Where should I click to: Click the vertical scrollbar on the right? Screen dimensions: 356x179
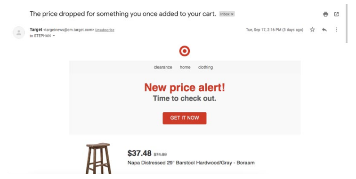pyautogui.click(x=347, y=23)
